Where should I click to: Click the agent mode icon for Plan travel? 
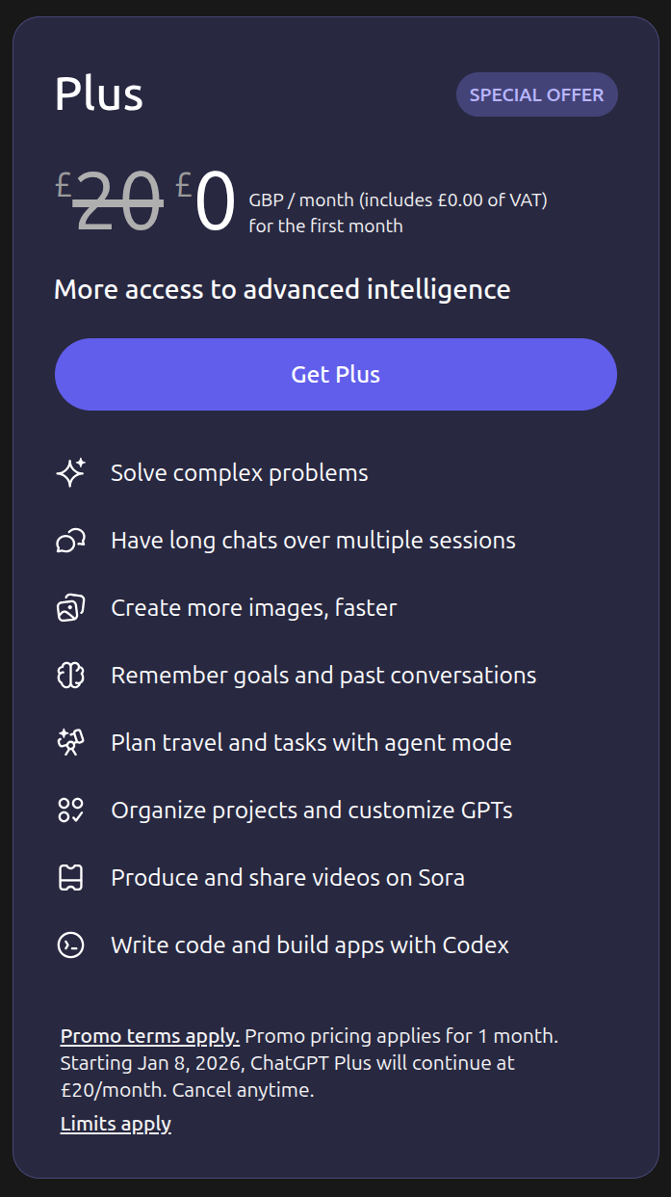tap(70, 743)
